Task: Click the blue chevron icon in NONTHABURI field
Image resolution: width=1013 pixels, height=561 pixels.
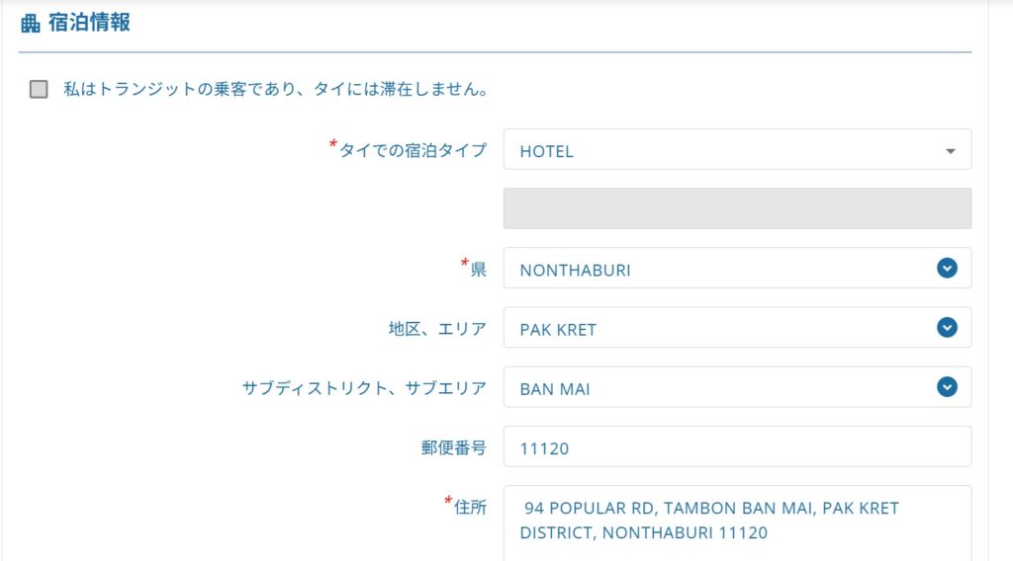Action: pos(947,268)
